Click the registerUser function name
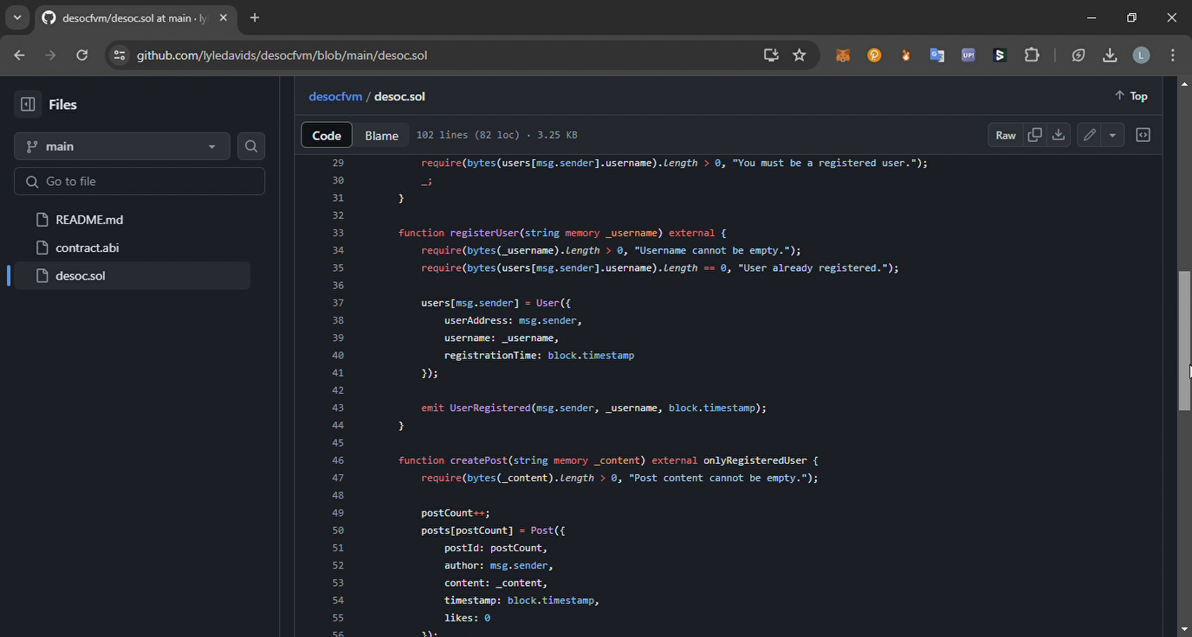The height and width of the screenshot is (637, 1192). tap(484, 233)
